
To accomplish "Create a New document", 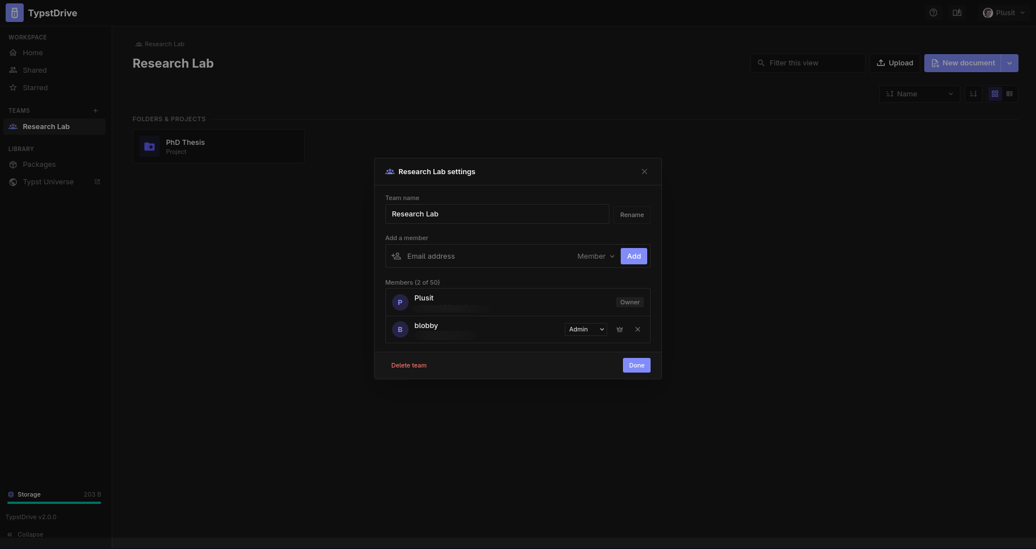I will (x=963, y=63).
